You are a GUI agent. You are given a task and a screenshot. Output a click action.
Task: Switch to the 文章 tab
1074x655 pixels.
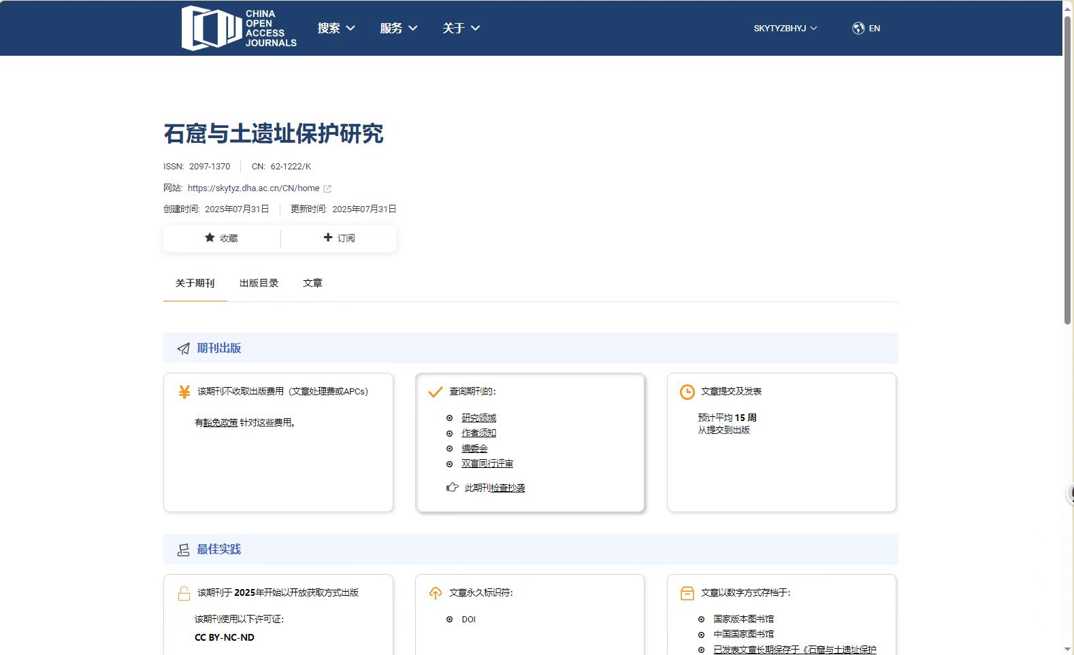click(x=312, y=283)
